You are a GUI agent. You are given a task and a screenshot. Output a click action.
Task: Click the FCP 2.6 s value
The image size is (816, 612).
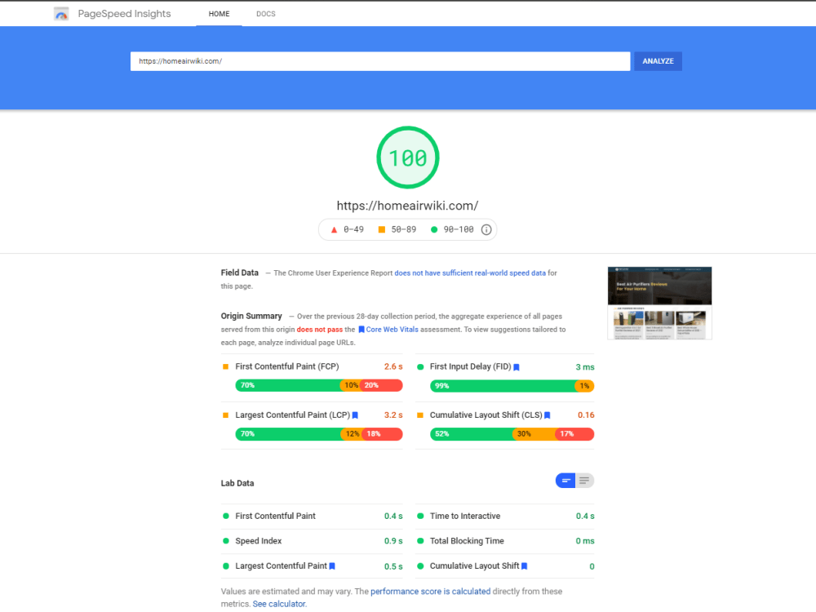click(x=393, y=367)
